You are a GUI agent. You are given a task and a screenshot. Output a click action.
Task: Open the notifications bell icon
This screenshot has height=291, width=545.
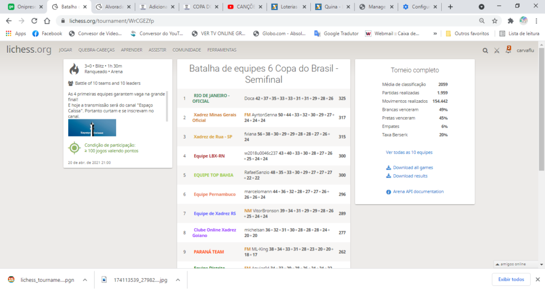tap(508, 50)
